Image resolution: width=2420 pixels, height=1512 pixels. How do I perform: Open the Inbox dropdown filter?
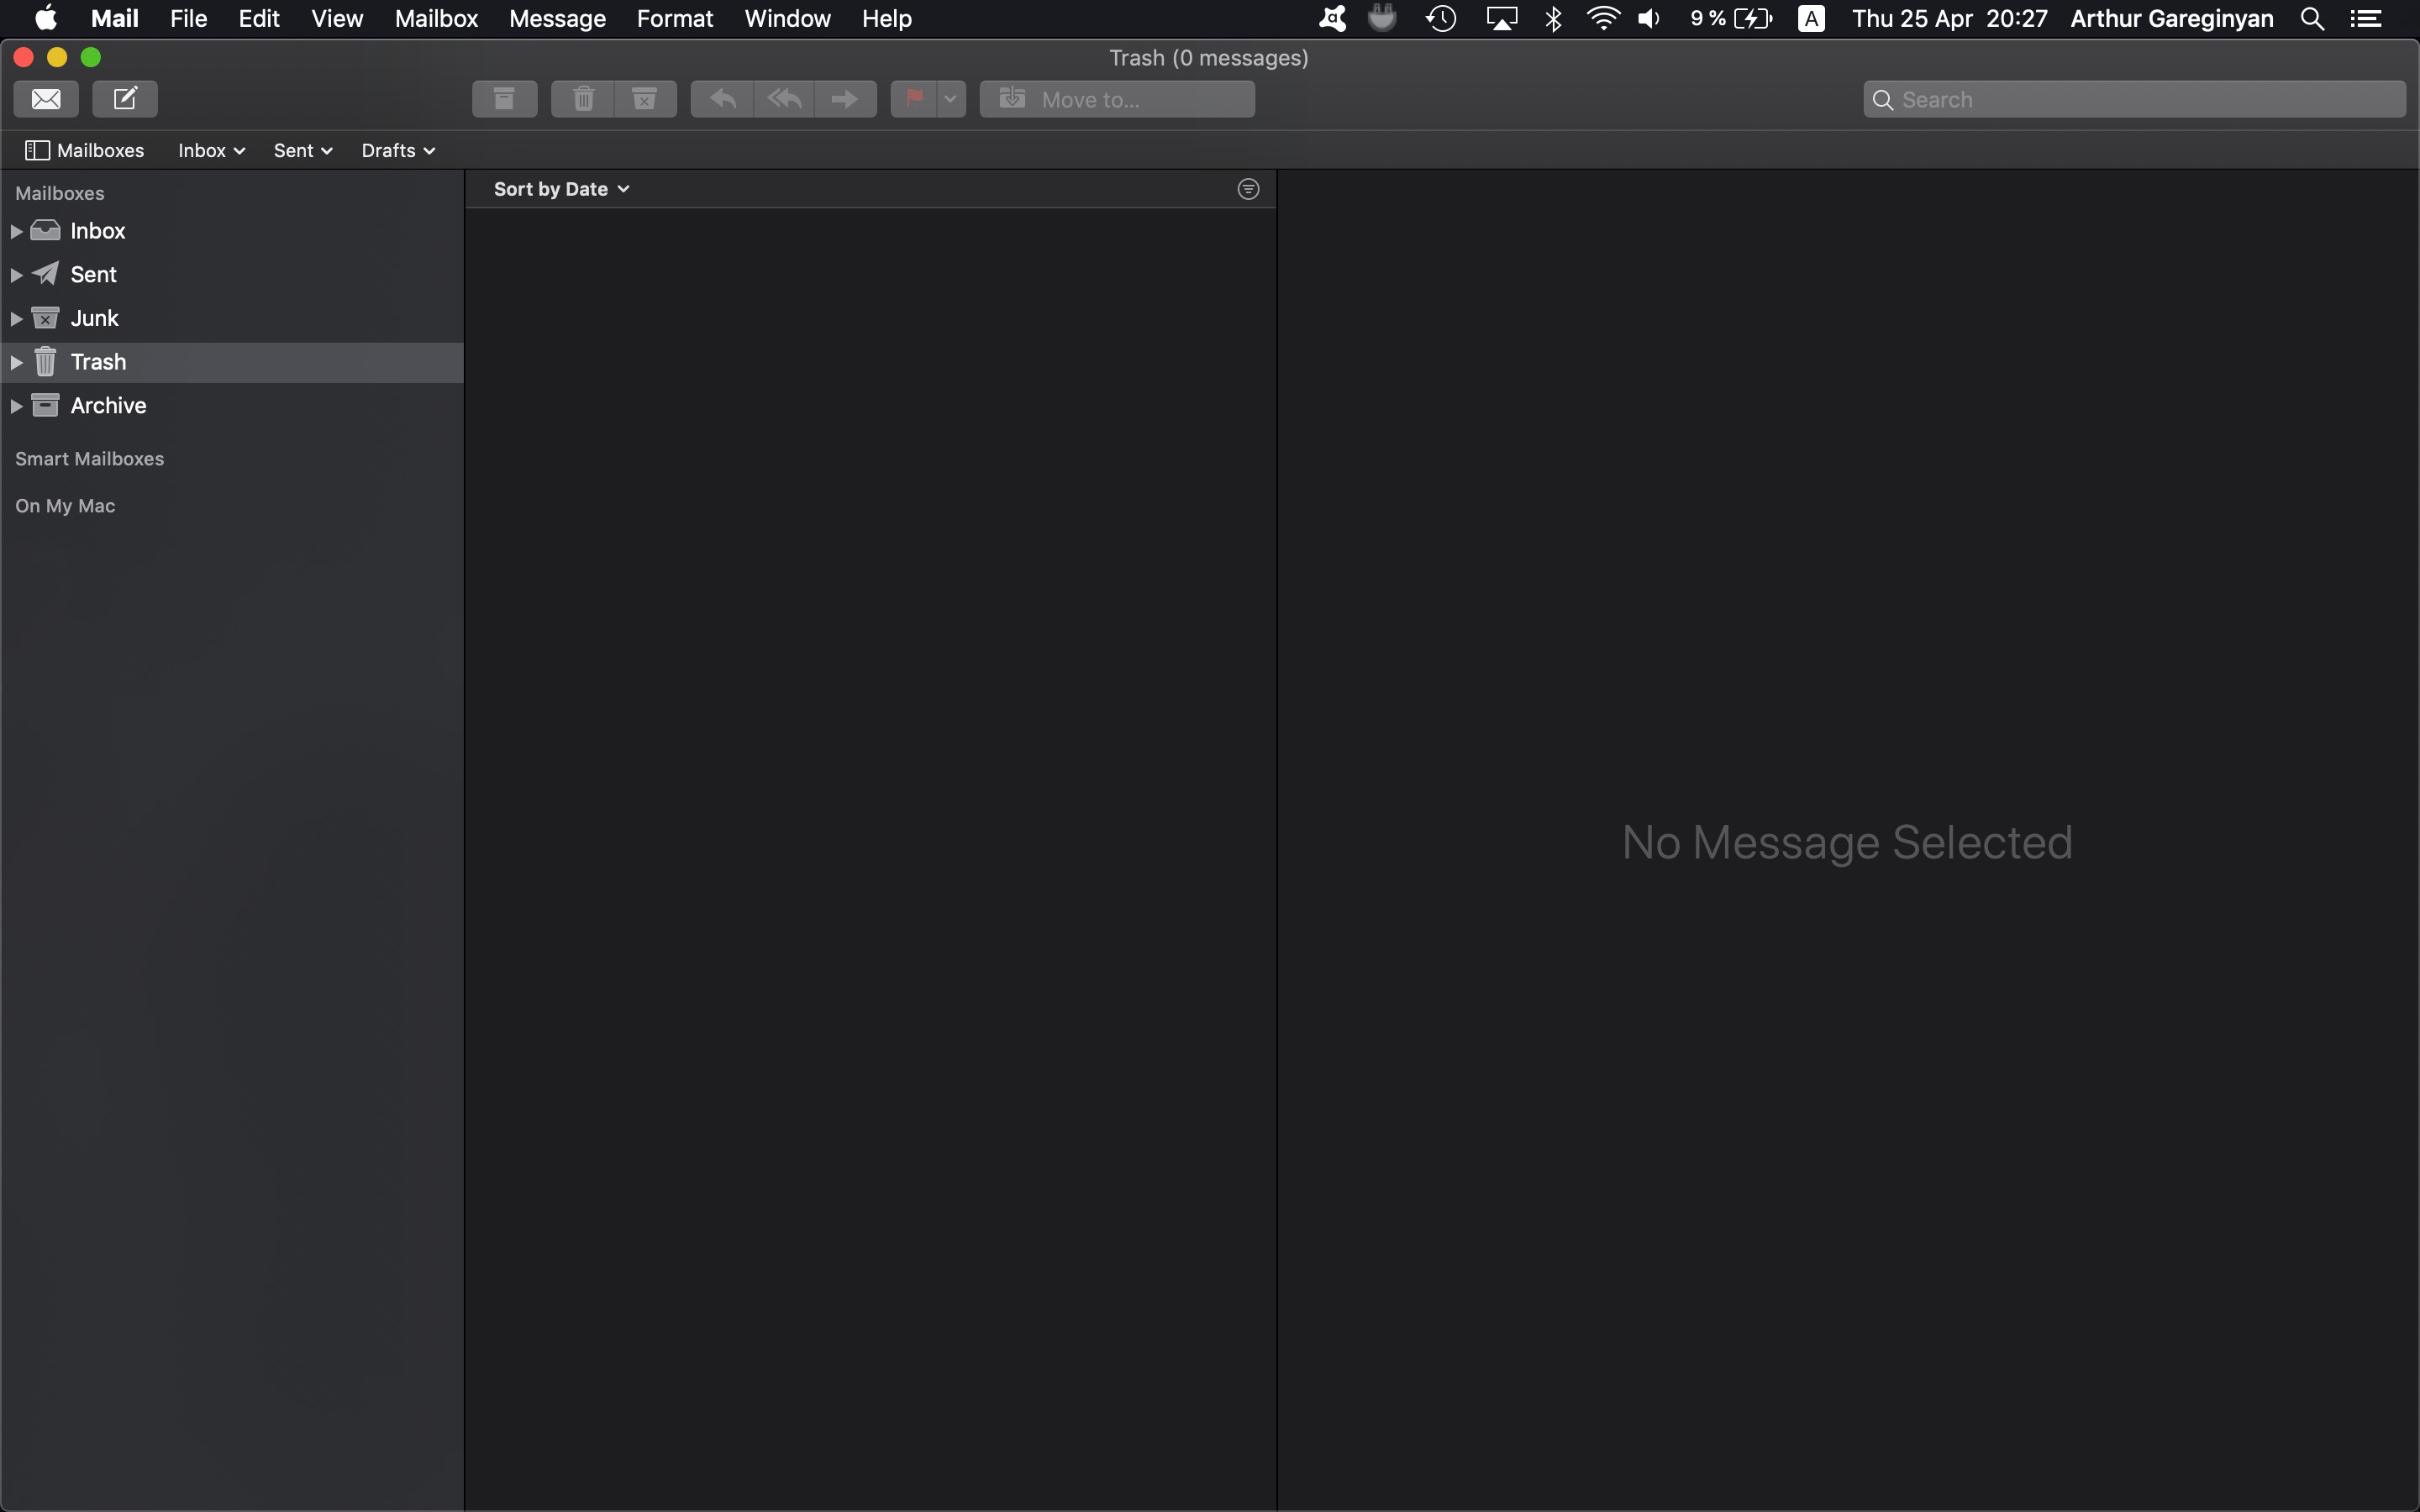click(x=209, y=150)
